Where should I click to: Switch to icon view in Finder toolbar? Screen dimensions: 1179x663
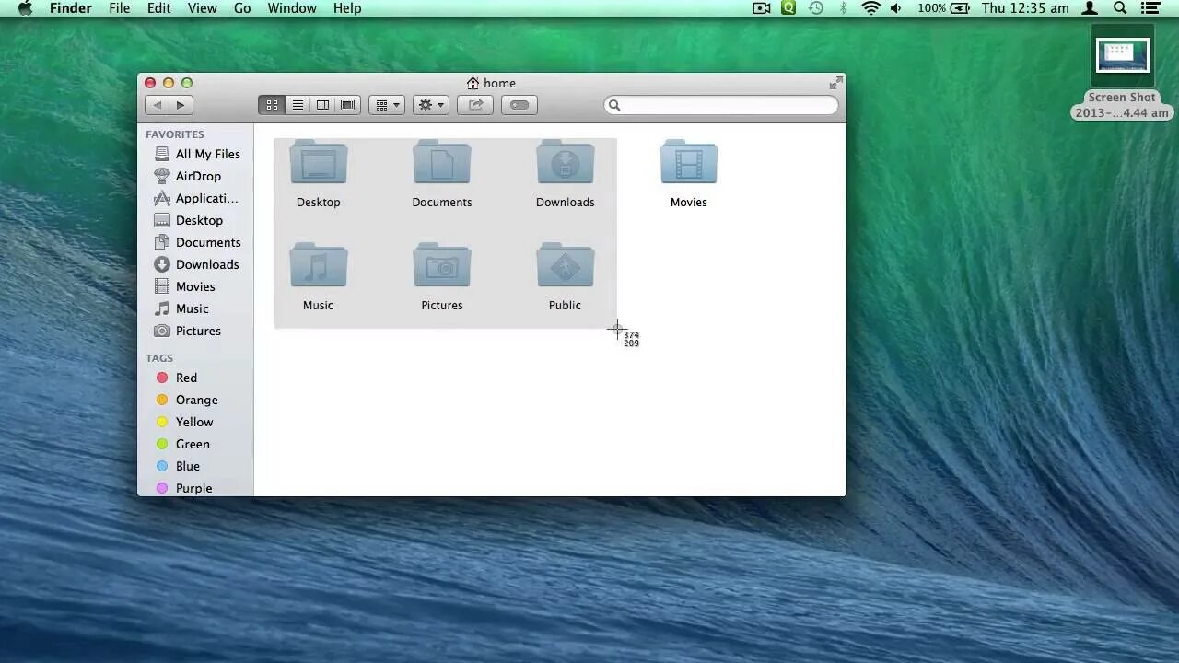point(272,105)
